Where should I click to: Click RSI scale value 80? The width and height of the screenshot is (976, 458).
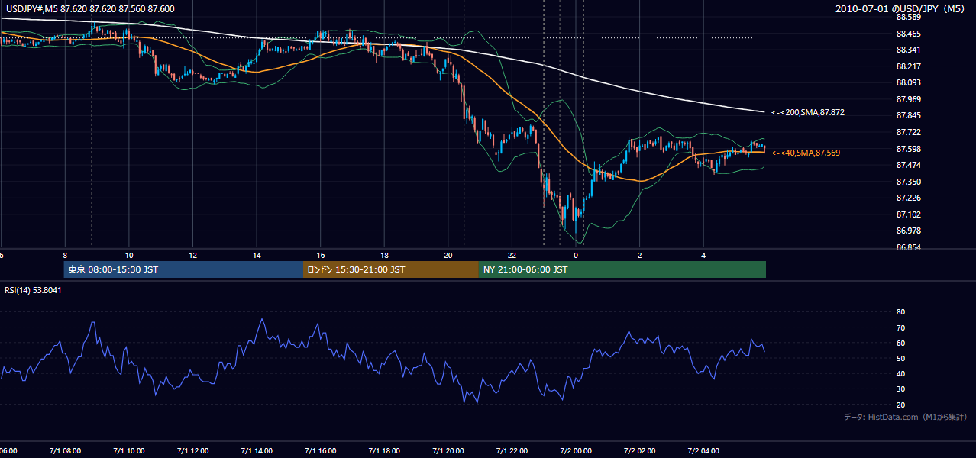click(x=900, y=312)
